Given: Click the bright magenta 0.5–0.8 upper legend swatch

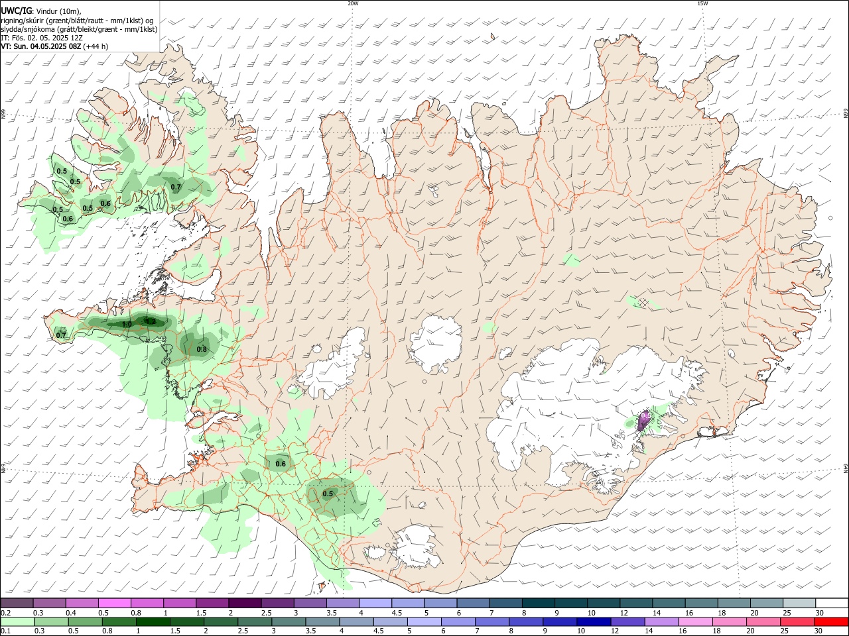Looking at the screenshot, I should [114, 603].
